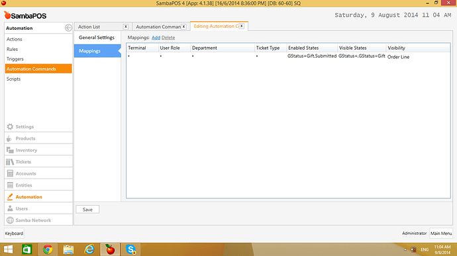Open the Windows Start button
Viewport: 457px width, 256px height.
point(8,249)
